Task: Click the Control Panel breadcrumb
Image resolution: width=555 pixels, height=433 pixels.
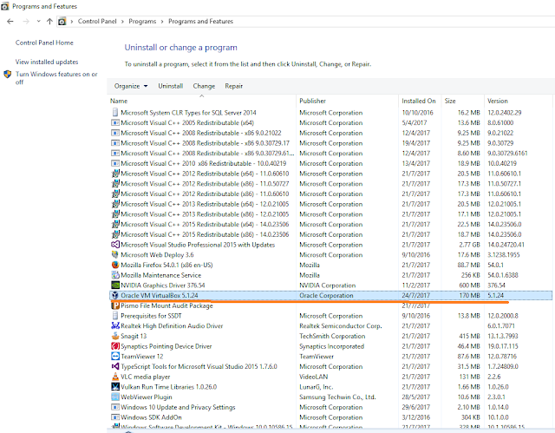Action: pos(97,21)
